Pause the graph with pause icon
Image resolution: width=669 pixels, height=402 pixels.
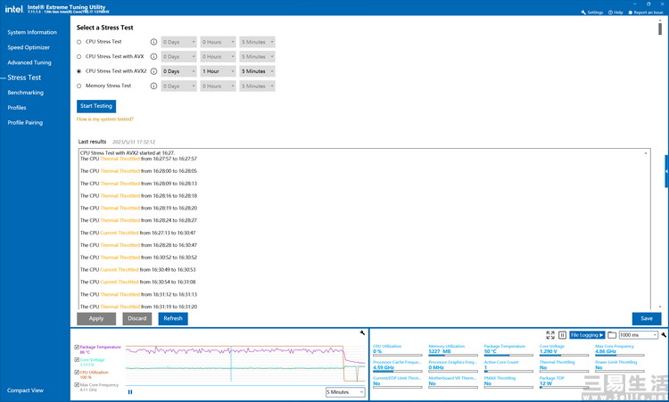coord(130,392)
